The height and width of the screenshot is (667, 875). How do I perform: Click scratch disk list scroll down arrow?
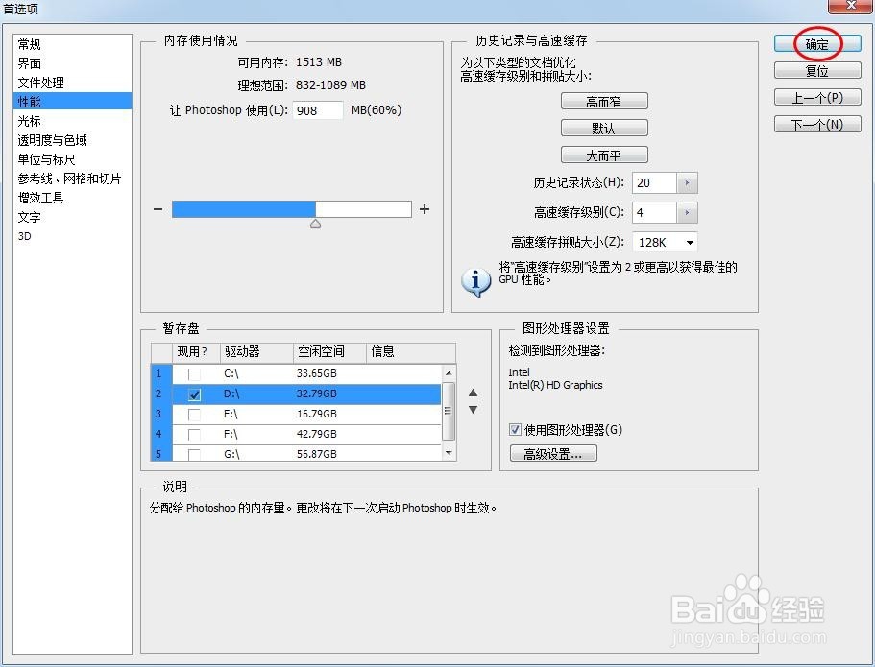pyautogui.click(x=449, y=453)
